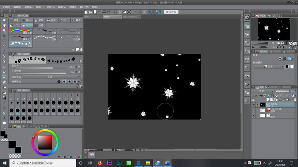Screen dimensions: 298x167
Task: Open the 窗口(W) menu
Action: tap(84, 7)
